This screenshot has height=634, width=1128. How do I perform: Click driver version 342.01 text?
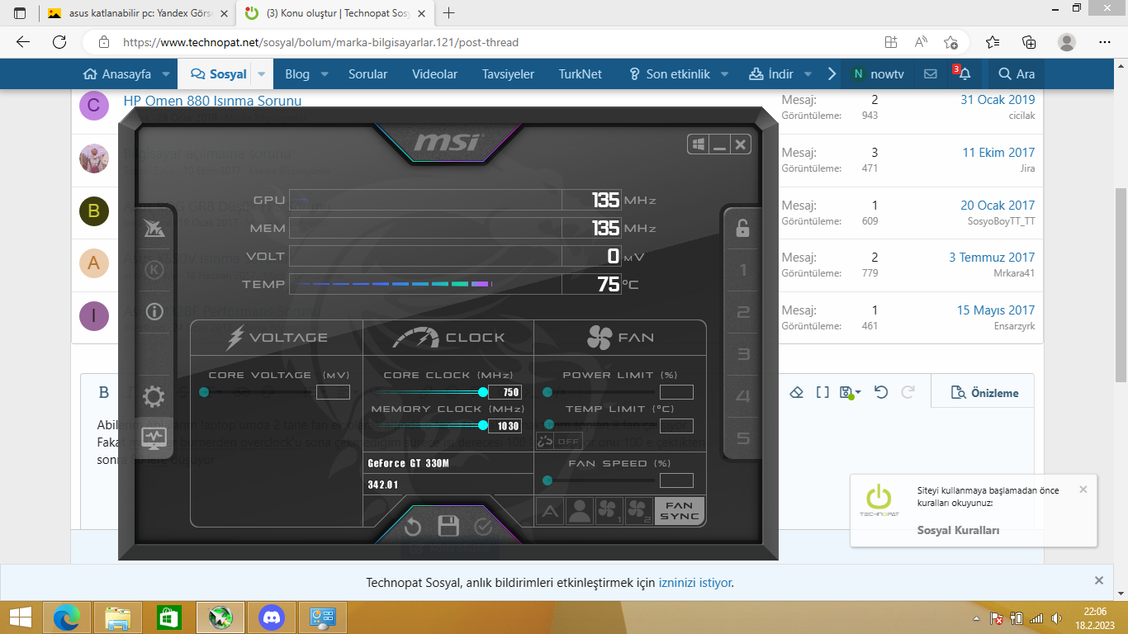click(383, 485)
